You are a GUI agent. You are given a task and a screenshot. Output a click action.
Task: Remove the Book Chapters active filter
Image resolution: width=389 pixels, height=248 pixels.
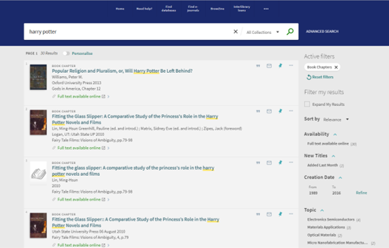[x=337, y=67]
